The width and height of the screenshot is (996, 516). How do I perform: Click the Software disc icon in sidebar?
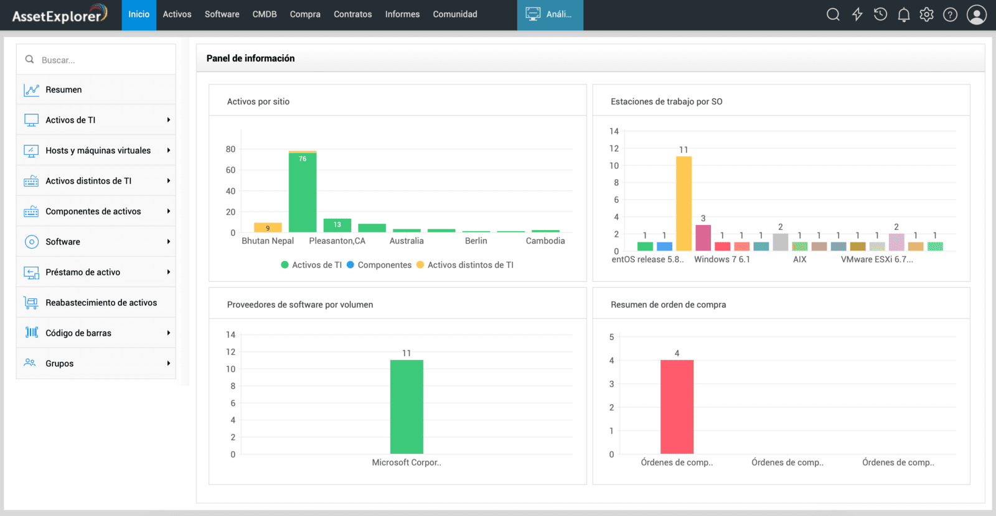tap(31, 242)
